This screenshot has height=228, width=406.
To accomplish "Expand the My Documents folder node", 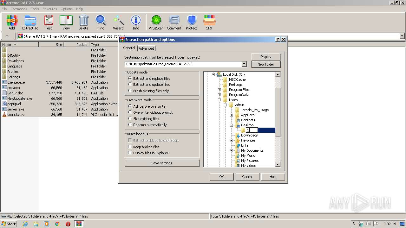I will (x=231, y=150).
